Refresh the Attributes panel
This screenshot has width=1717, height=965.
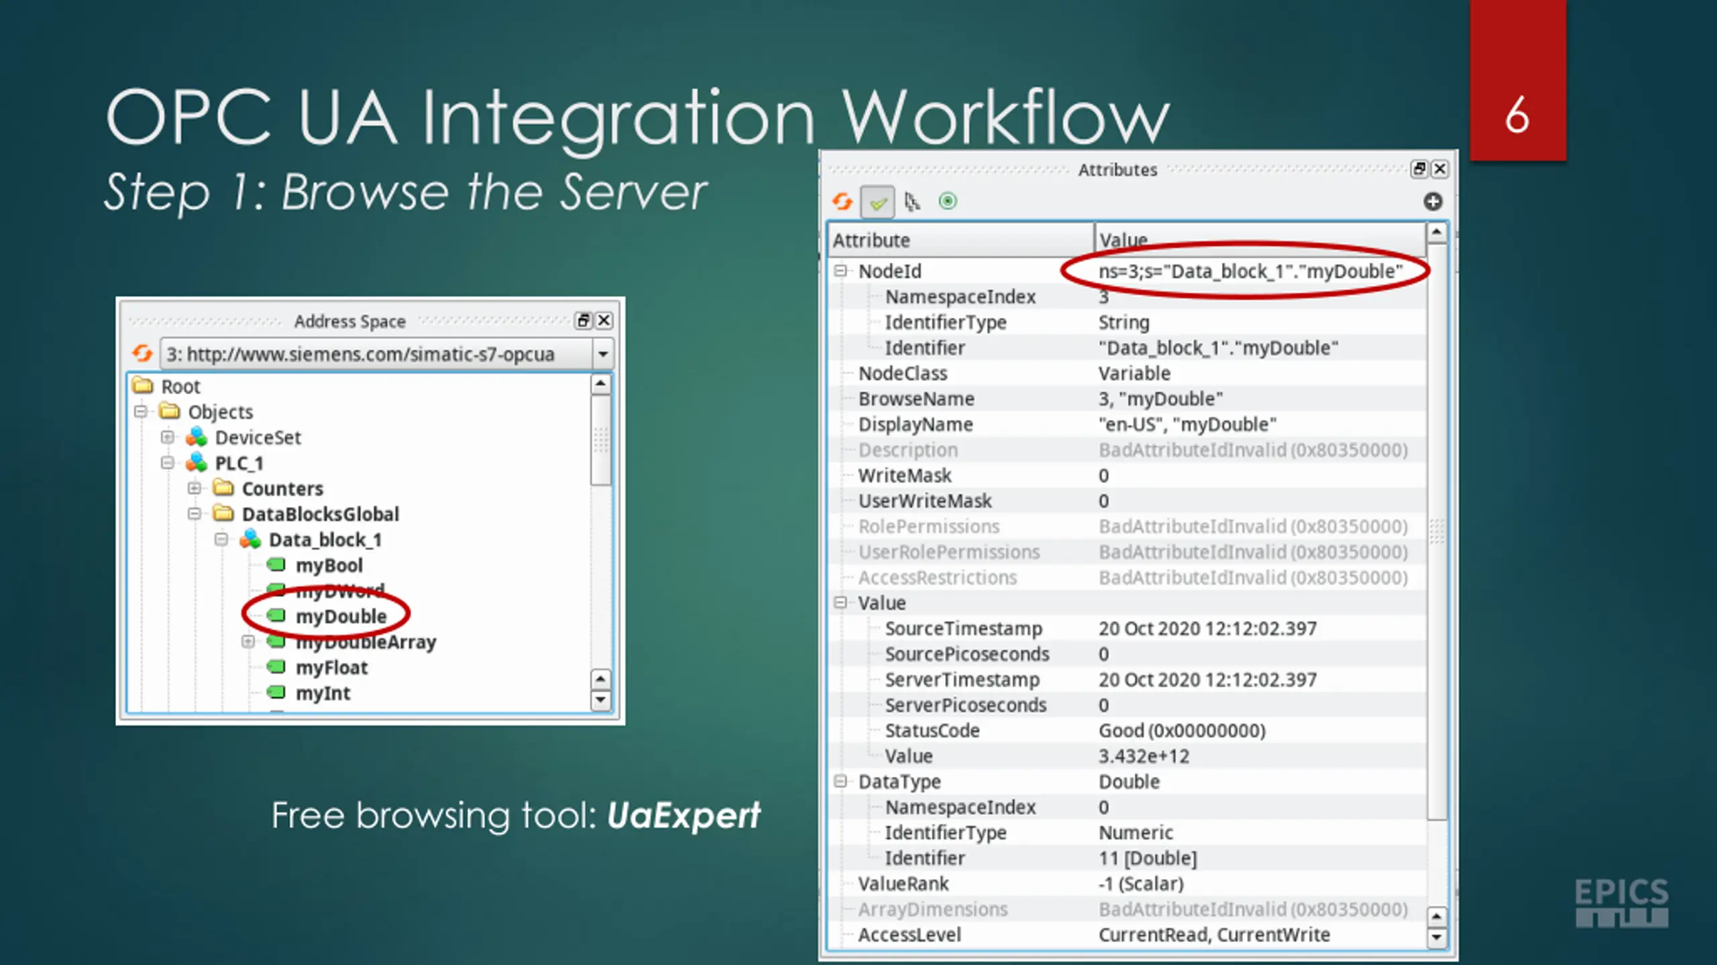(x=842, y=201)
